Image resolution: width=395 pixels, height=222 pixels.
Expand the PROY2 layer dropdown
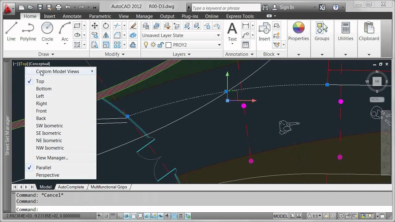point(219,45)
